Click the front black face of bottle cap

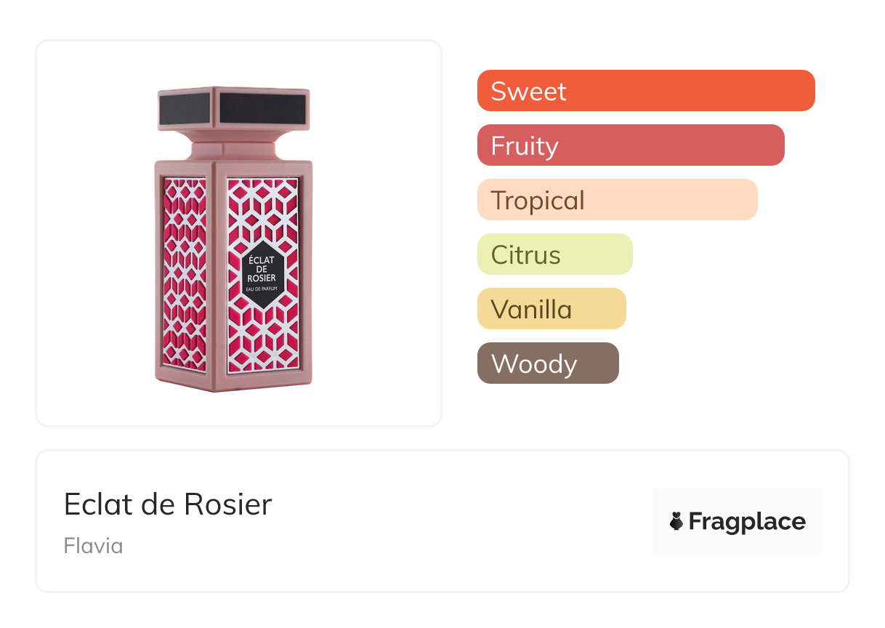[262, 108]
